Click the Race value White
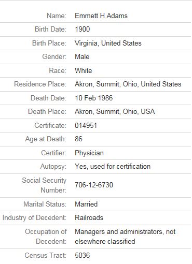Viewport: 192px width, 264px height. click(x=84, y=70)
